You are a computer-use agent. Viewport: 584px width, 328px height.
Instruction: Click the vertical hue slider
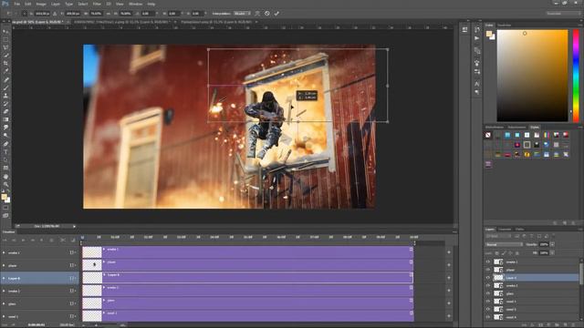point(576,76)
